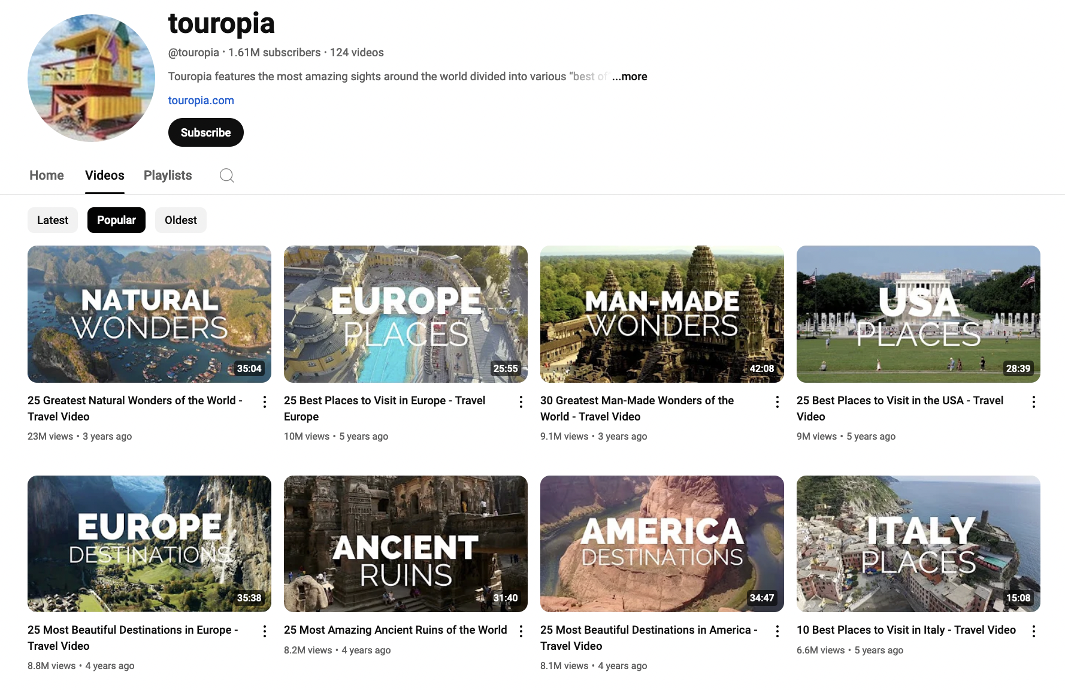The image size is (1065, 690).
Task: Subscribe to the touropia channel
Action: point(205,132)
